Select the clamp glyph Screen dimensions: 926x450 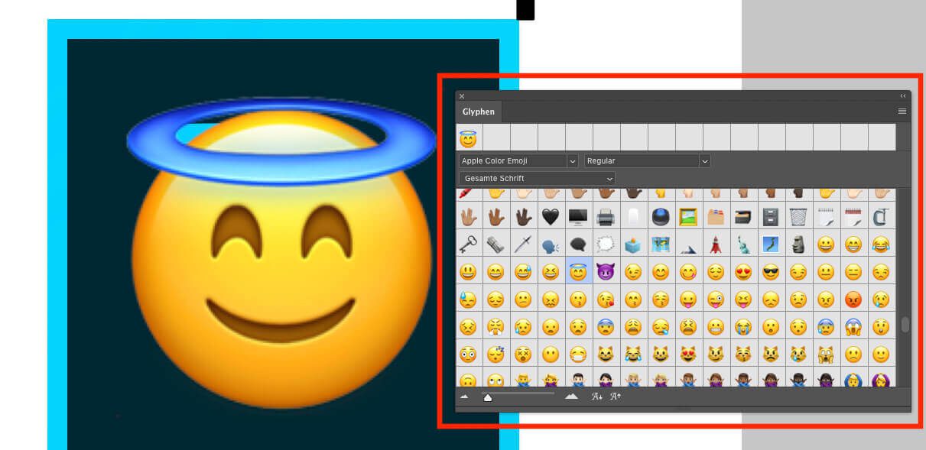[881, 218]
